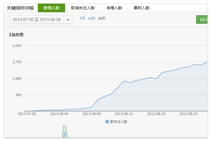This screenshot has width=212, height=141.
Task: Click the 2013-08-14 x-axis label
Action: click(124, 114)
